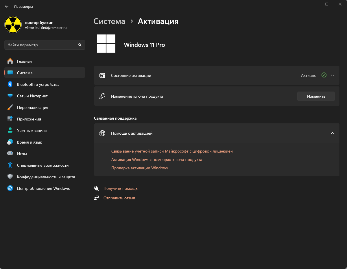This screenshot has height=269, width=347.
Task: Click the Windows 11 Pro edition text
Action: tap(145, 45)
